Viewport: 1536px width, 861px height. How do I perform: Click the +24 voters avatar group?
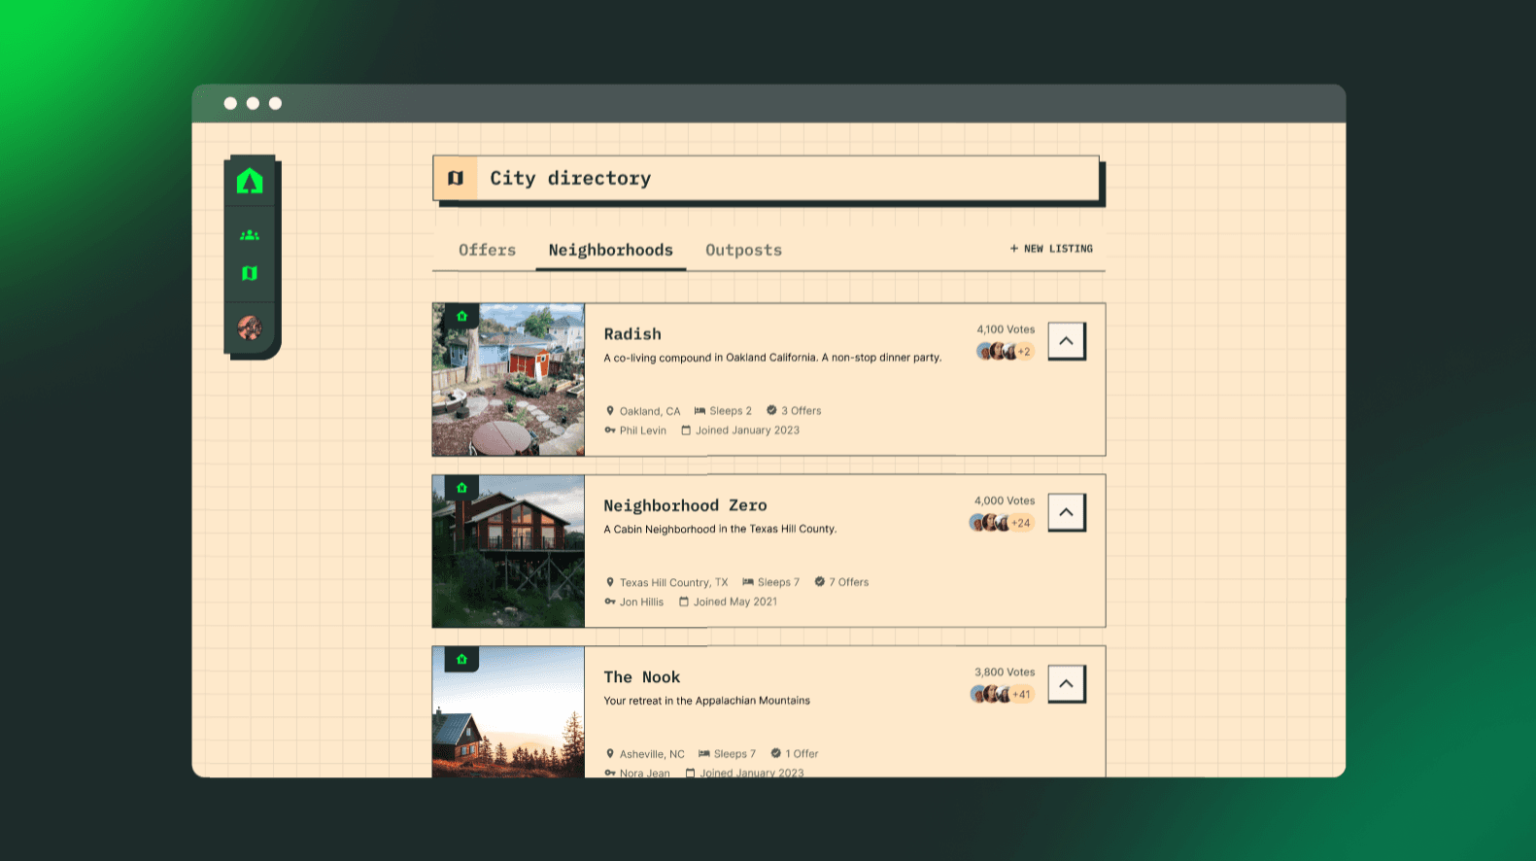[1002, 523]
